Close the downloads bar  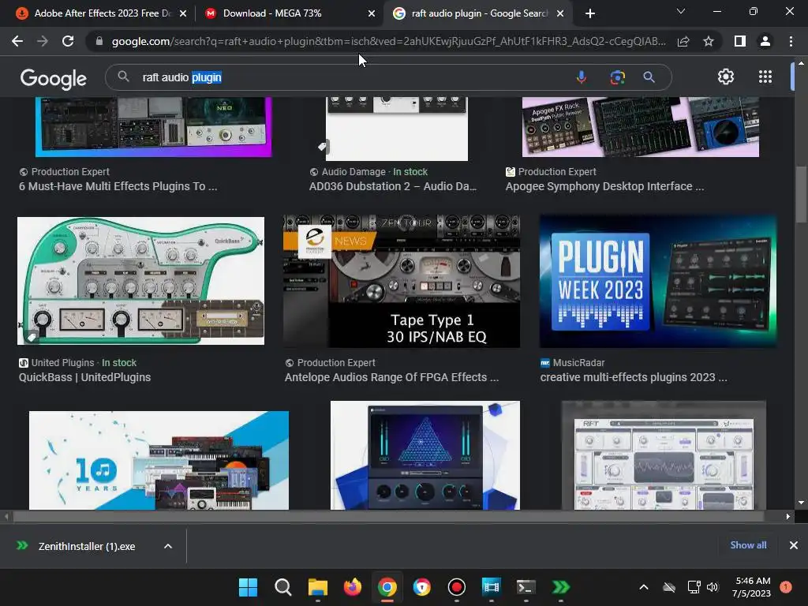point(794,545)
